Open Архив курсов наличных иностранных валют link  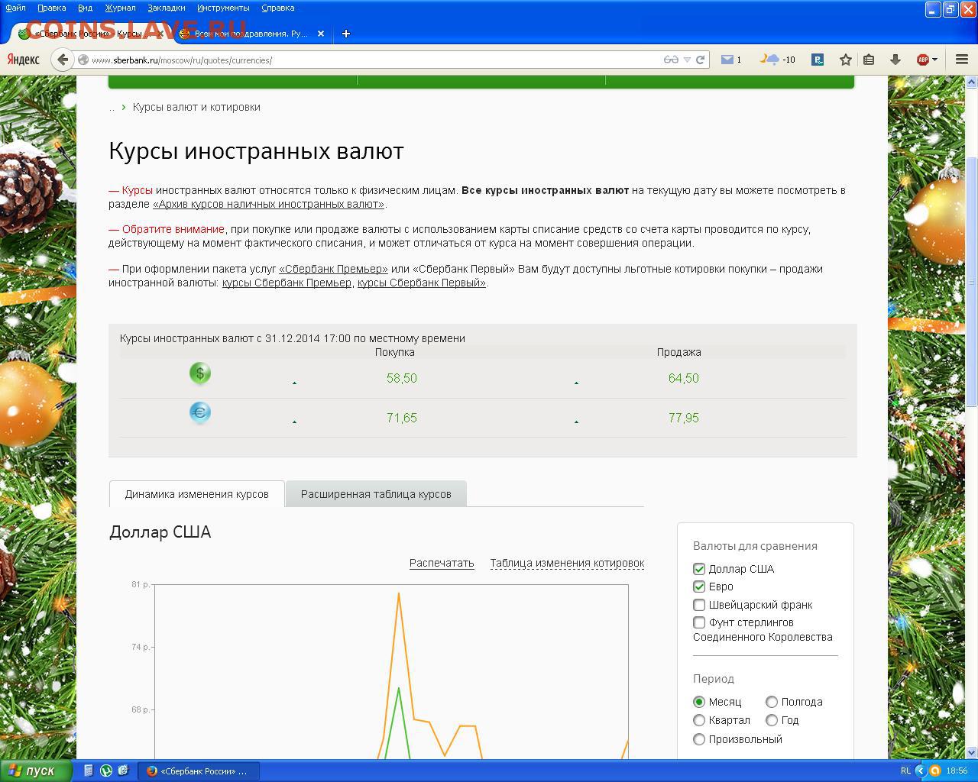(269, 204)
